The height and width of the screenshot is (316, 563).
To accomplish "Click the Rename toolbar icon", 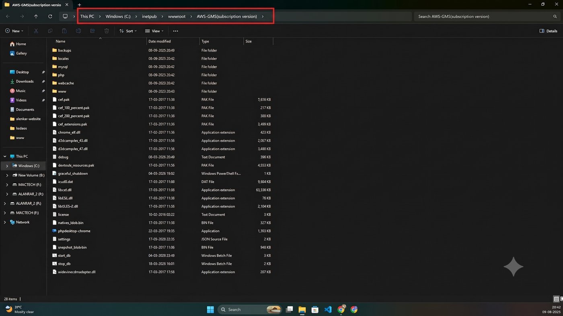I will [x=78, y=31].
